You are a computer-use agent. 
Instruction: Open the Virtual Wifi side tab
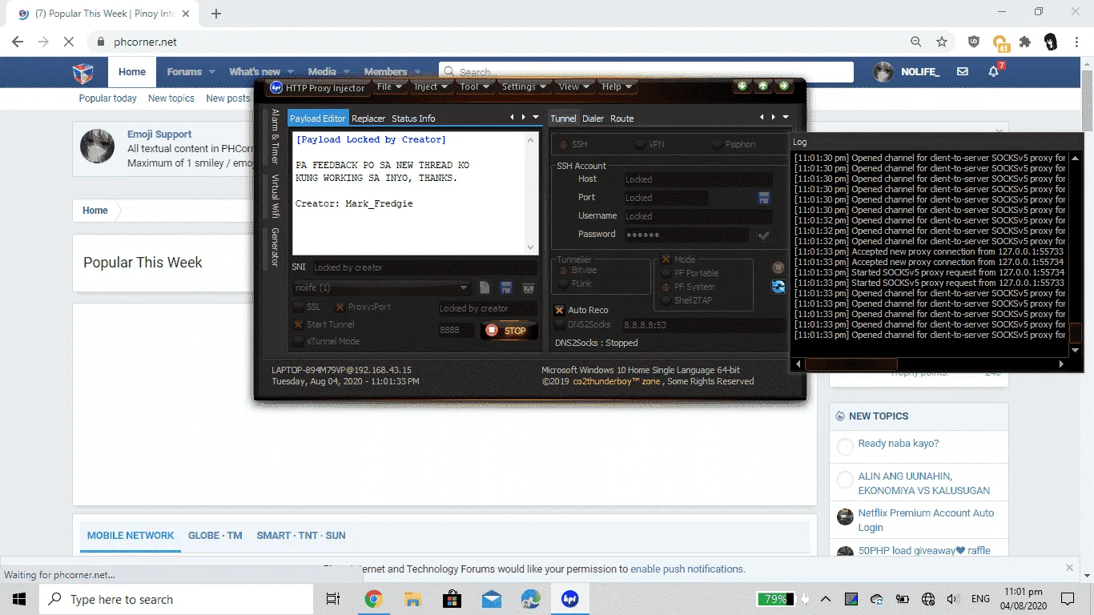click(x=275, y=196)
